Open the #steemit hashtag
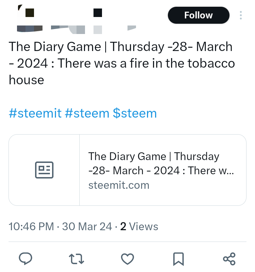 tap(35, 113)
